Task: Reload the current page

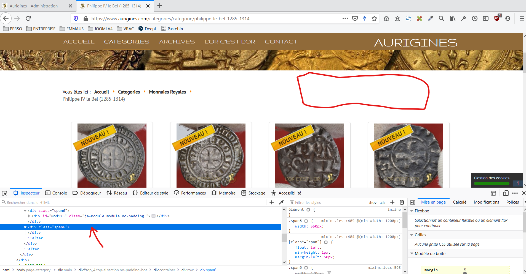Action: click(x=28, y=18)
